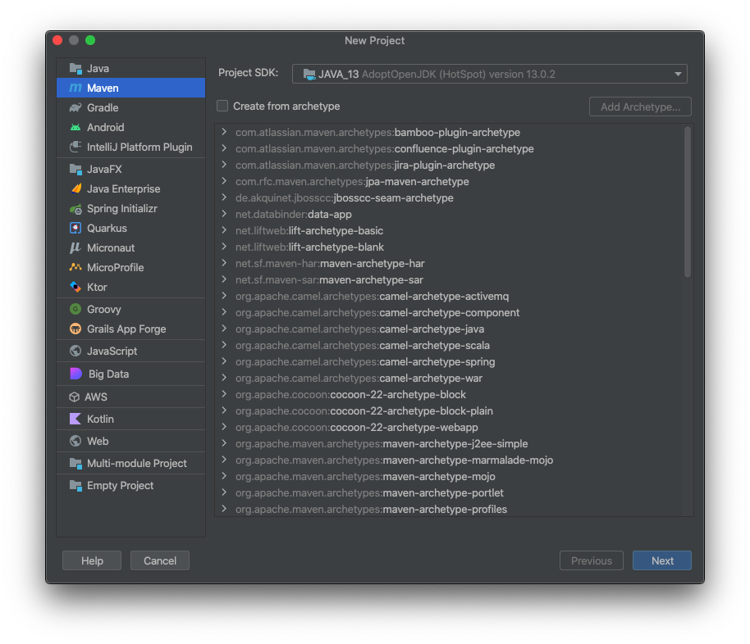Select the Gradle project type label

(x=103, y=108)
